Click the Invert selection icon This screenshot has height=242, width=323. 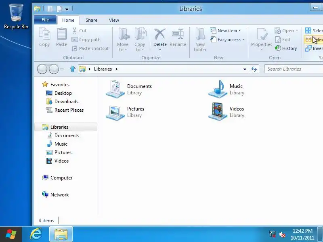pos(308,48)
